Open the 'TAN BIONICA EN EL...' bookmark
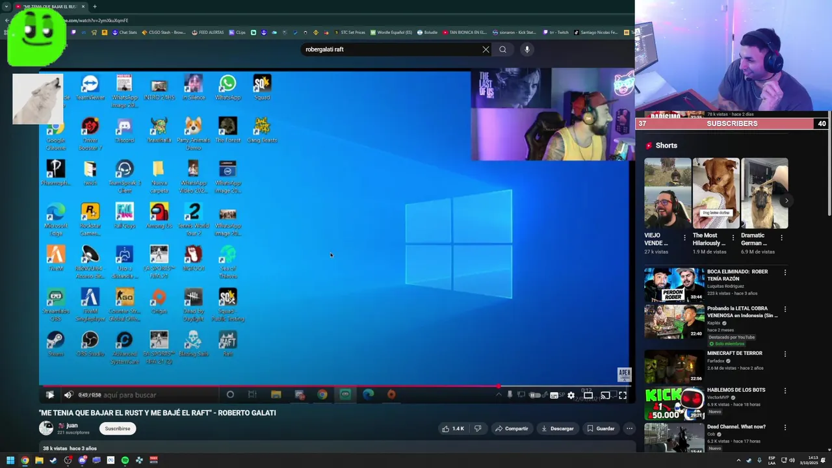The width and height of the screenshot is (832, 468). click(464, 32)
